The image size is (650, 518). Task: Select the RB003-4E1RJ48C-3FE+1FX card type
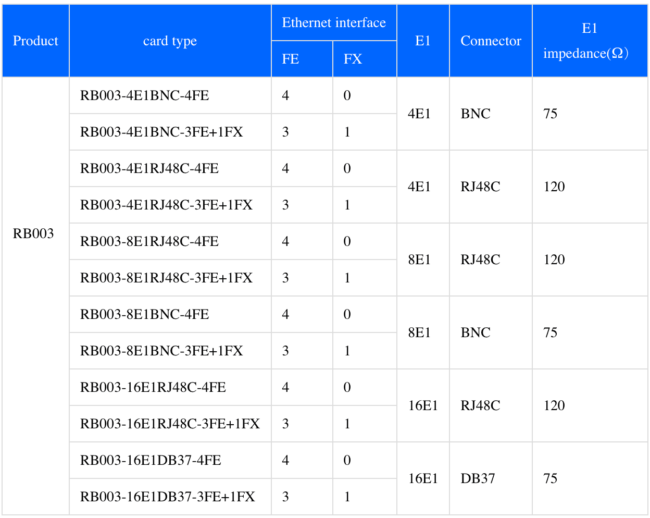click(166, 205)
